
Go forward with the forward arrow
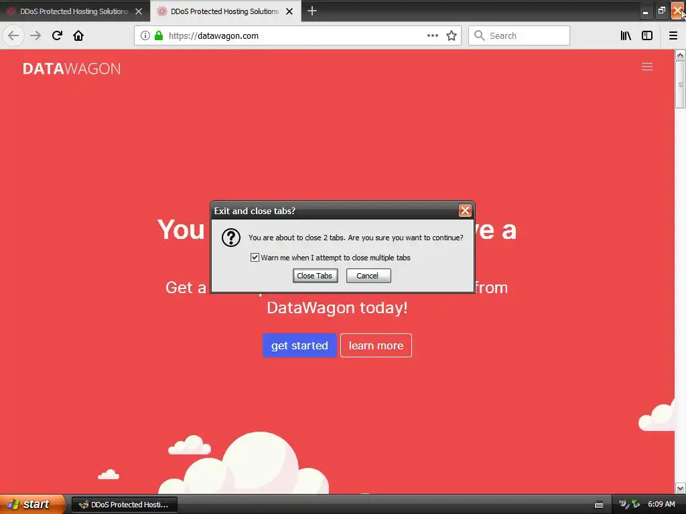pyautogui.click(x=36, y=35)
